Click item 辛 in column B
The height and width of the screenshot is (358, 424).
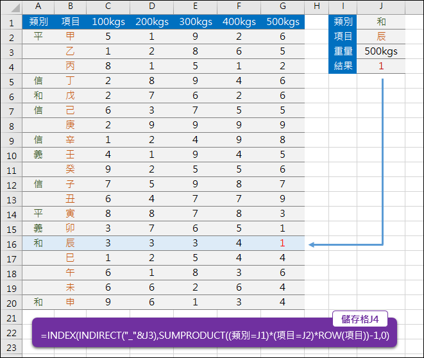click(71, 139)
